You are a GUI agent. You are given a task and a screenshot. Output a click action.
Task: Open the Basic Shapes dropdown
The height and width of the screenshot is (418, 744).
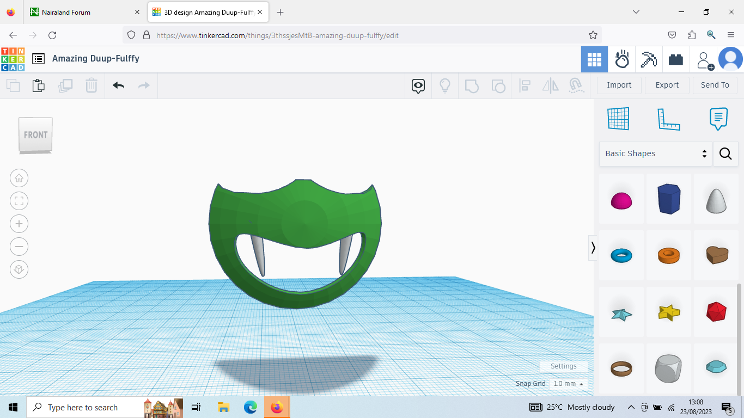tap(655, 153)
